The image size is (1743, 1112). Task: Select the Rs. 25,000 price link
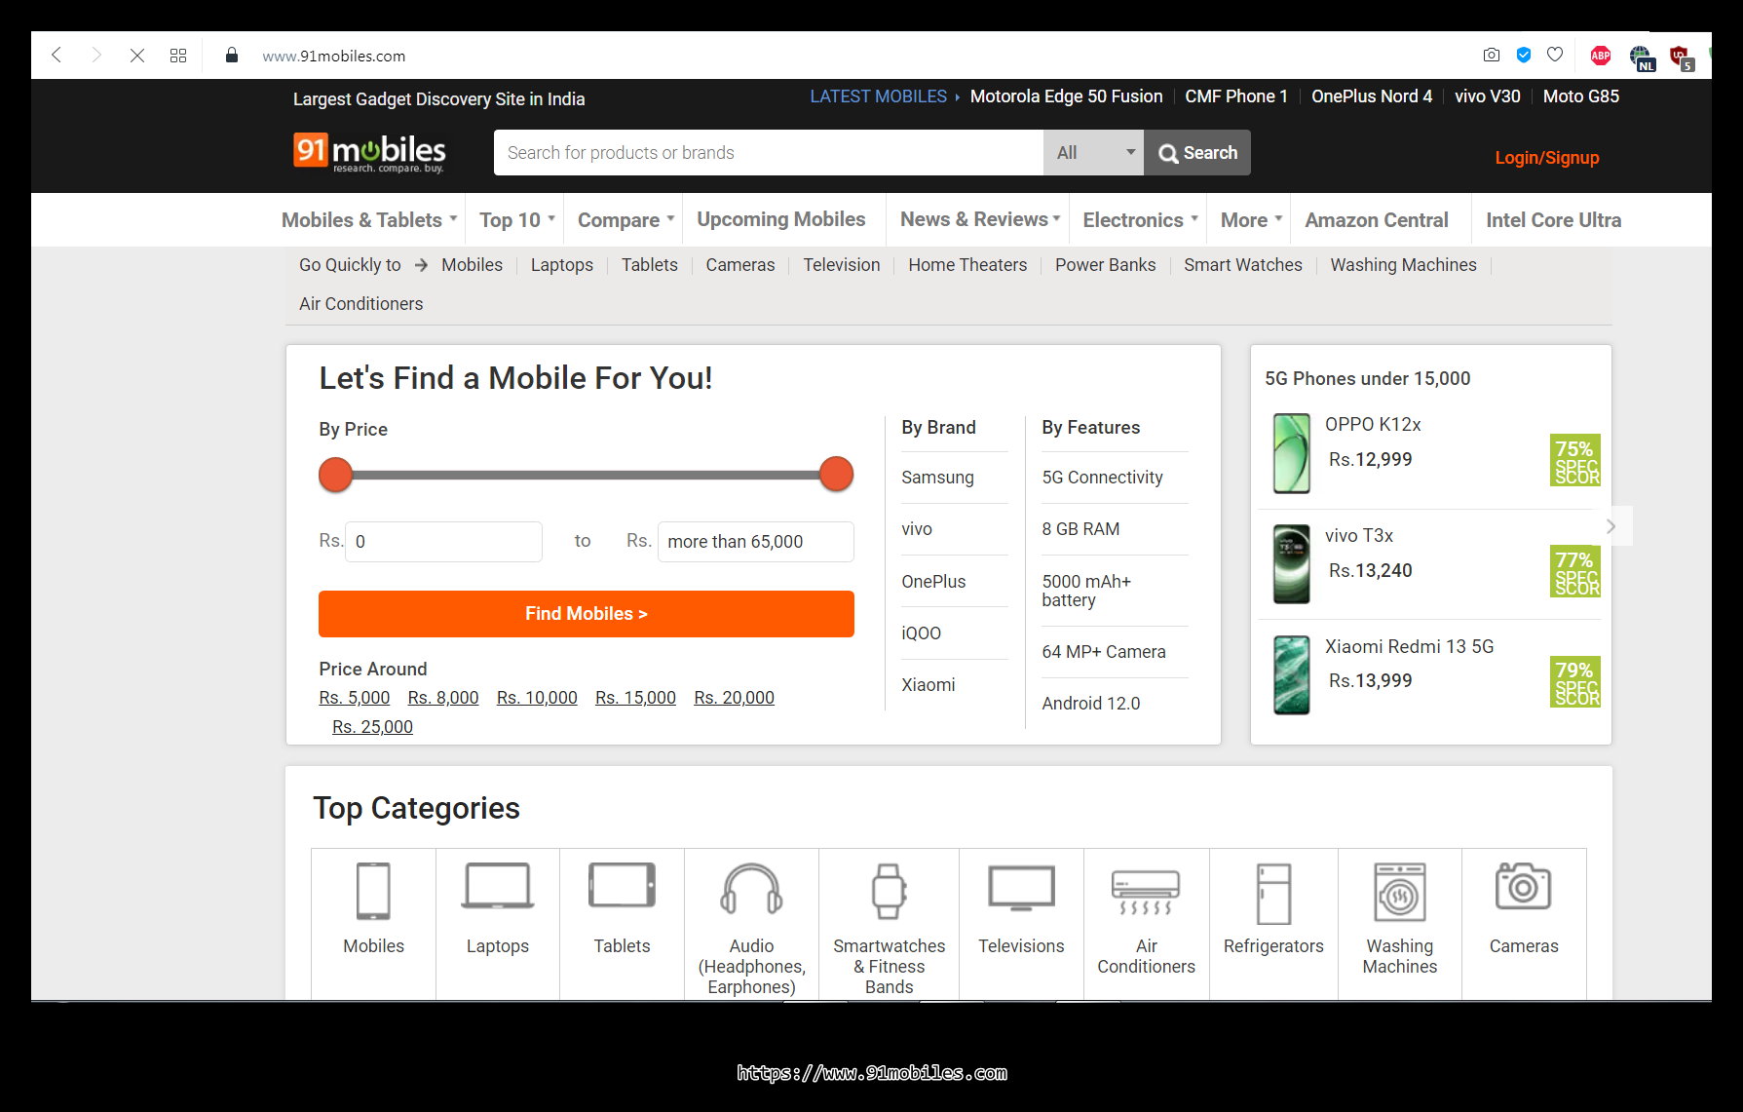[x=372, y=727]
